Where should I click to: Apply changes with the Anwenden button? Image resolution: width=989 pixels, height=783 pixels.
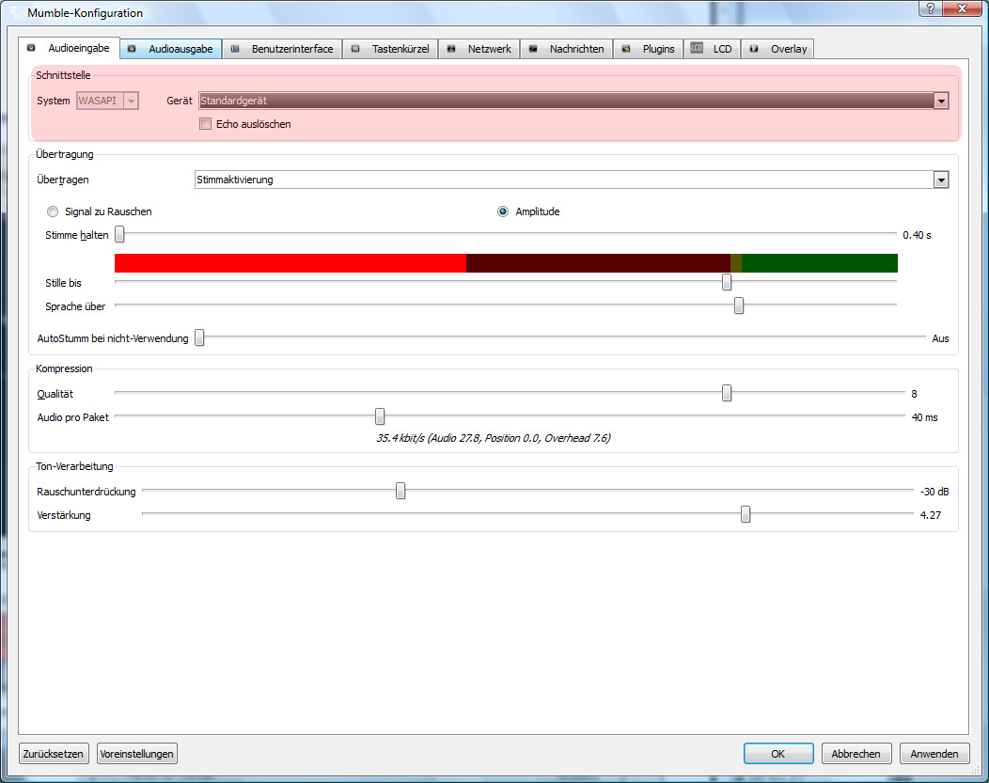tap(934, 754)
